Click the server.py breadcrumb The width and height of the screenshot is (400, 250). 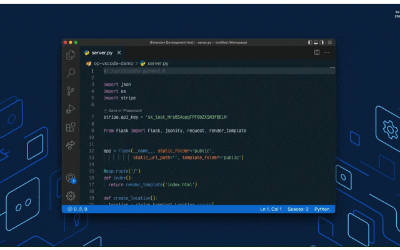158,63
